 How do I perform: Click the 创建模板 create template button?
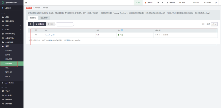point(40,24)
